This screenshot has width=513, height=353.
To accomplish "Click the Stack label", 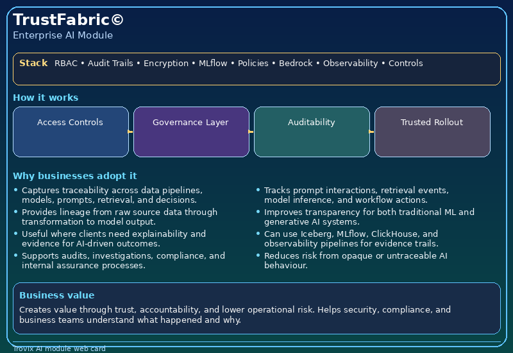I will click(33, 63).
